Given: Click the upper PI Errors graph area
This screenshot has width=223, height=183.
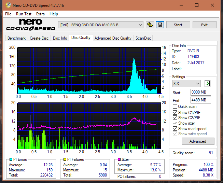Looking at the screenshot, I should (x=89, y=71).
